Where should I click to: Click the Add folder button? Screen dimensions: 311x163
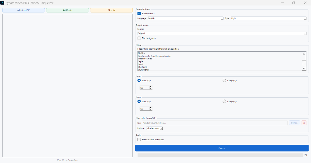68,10
